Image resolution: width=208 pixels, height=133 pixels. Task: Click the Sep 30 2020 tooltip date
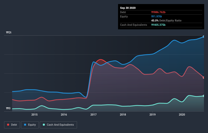point(128,8)
